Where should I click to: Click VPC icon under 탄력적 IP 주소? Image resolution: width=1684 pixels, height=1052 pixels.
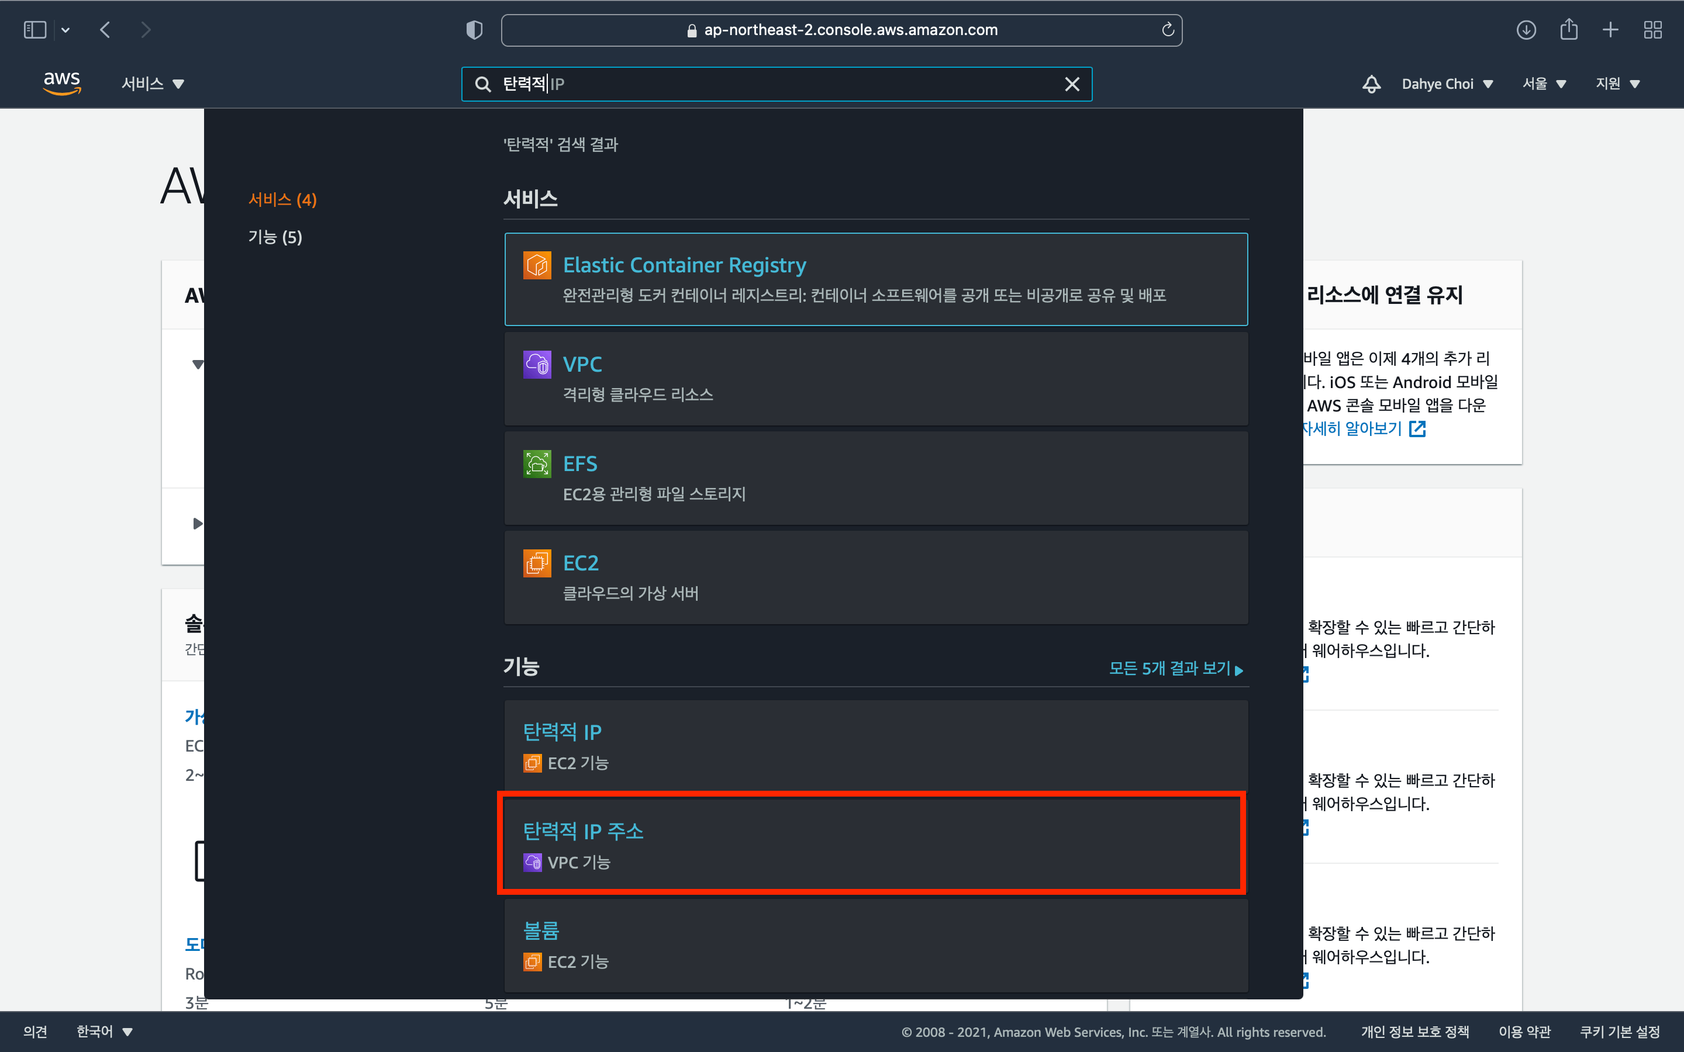(x=532, y=863)
